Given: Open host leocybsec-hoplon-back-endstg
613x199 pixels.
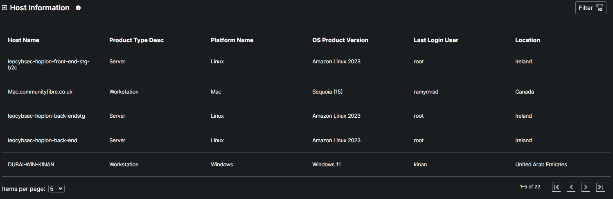Looking at the screenshot, I should (x=46, y=116).
